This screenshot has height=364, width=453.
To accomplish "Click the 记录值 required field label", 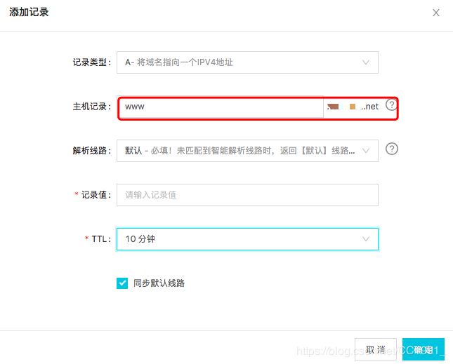I will 94,195.
